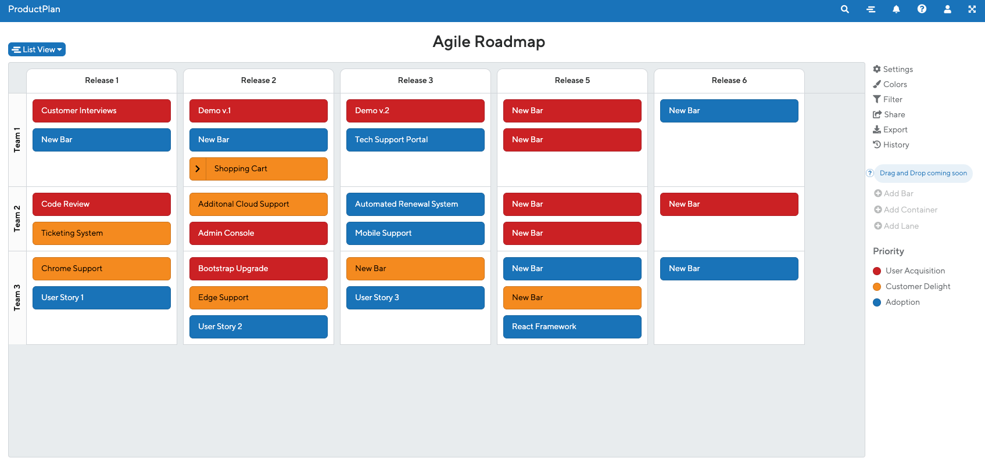This screenshot has width=985, height=465.
Task: Click the roadmaps list icon in header
Action: (871, 9)
